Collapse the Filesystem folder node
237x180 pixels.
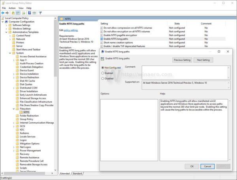click(x=13, y=109)
